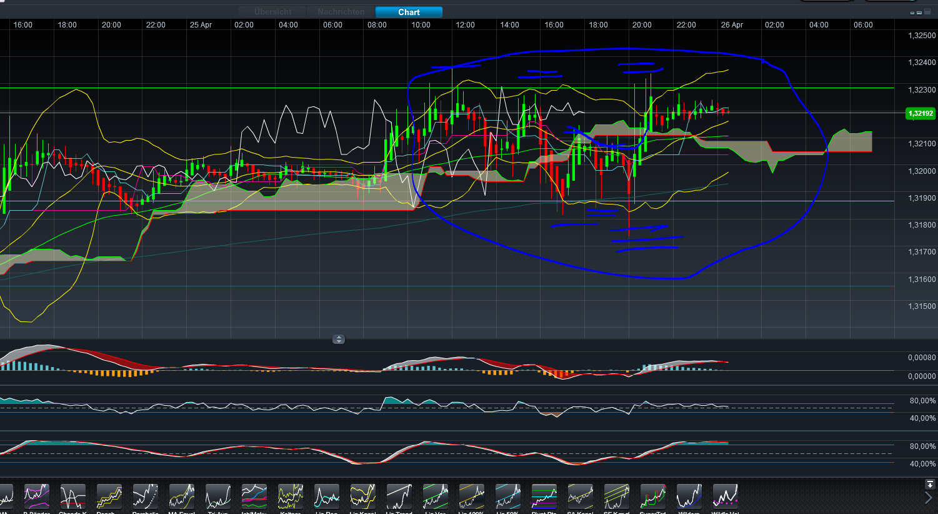The width and height of the screenshot is (938, 514).
Task: Switch to the medium panel layout icon
Action: pos(919,12)
